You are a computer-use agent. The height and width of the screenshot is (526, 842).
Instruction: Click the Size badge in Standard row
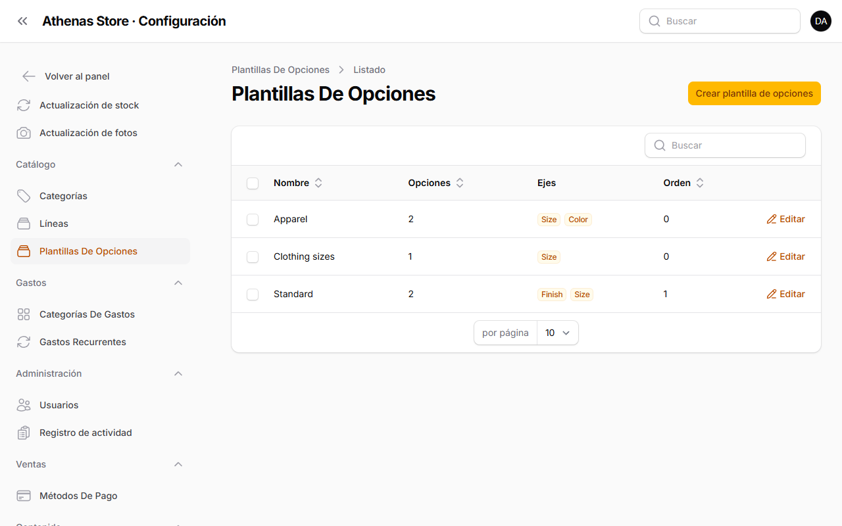tap(582, 295)
